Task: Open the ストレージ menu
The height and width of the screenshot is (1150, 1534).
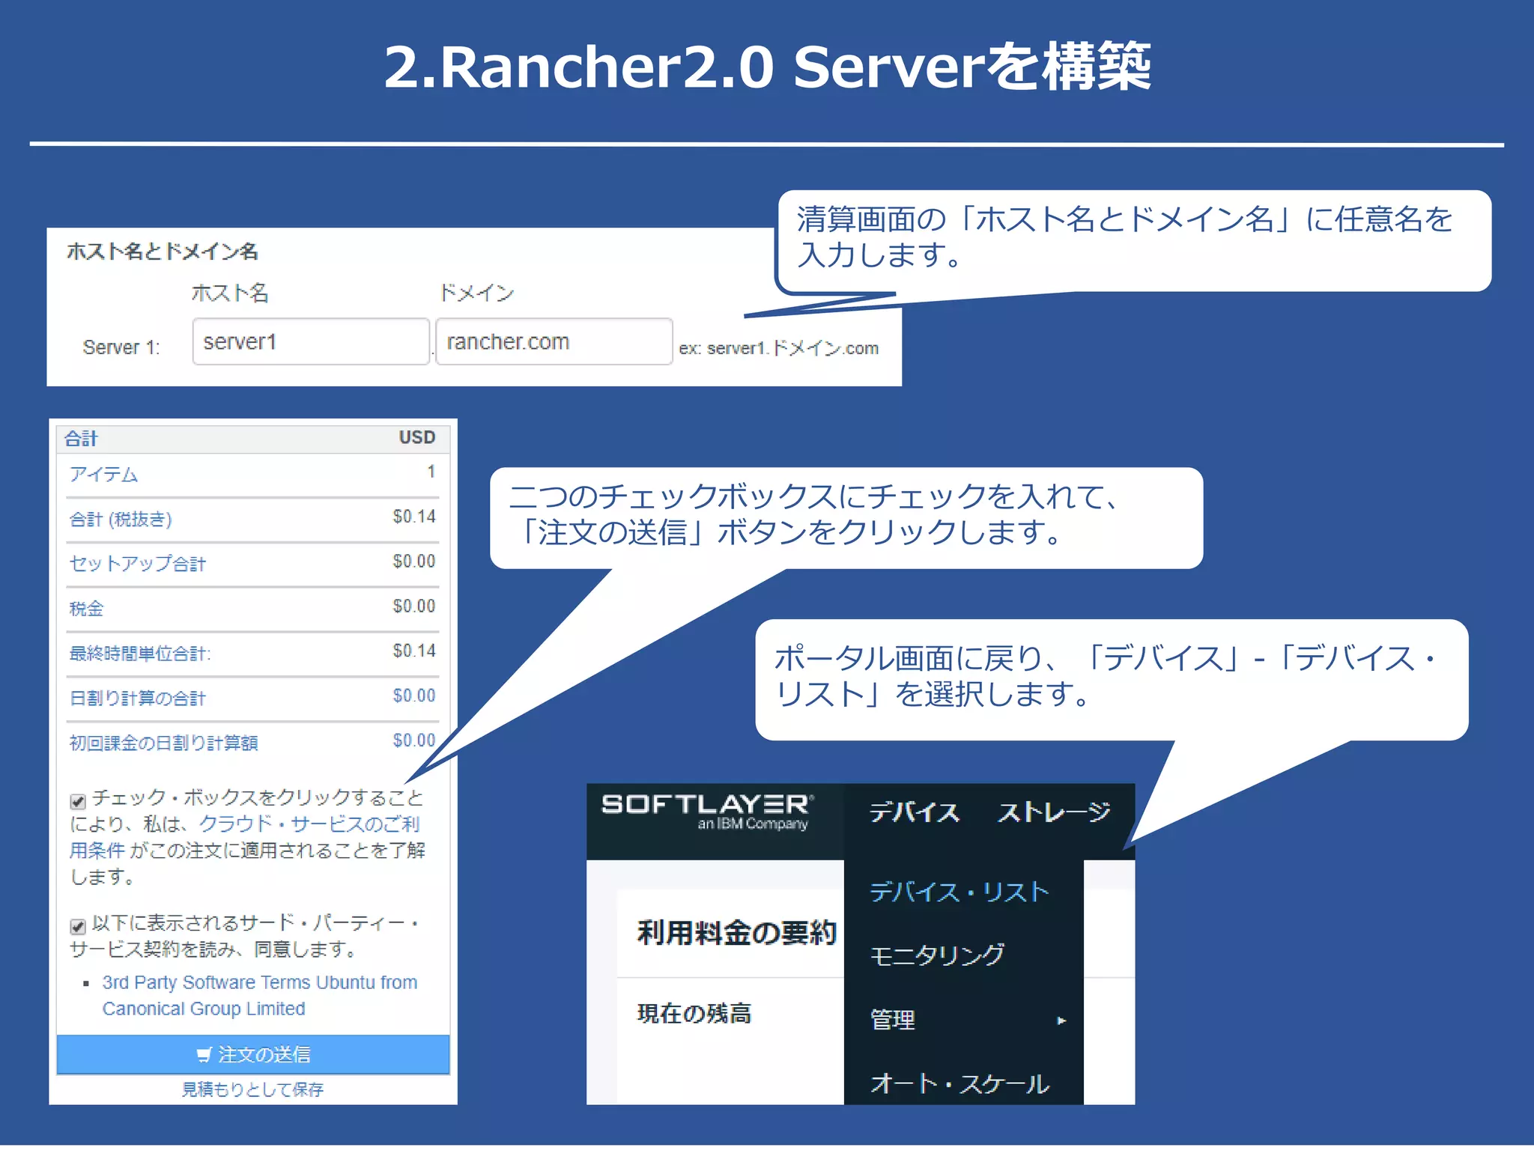Action: pos(1054,812)
